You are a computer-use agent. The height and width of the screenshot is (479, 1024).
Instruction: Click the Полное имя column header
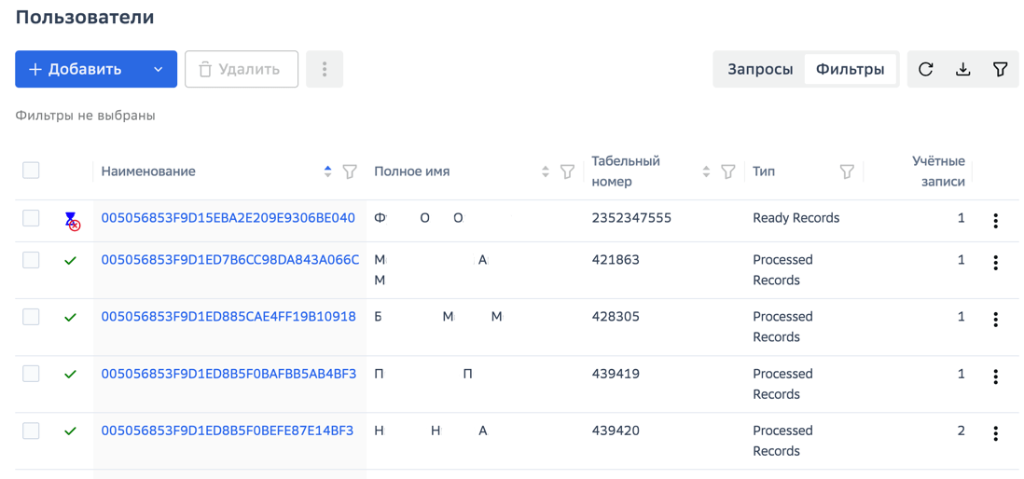[x=412, y=171]
